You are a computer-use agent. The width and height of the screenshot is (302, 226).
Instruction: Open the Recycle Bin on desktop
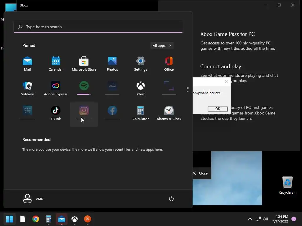pos(287,185)
